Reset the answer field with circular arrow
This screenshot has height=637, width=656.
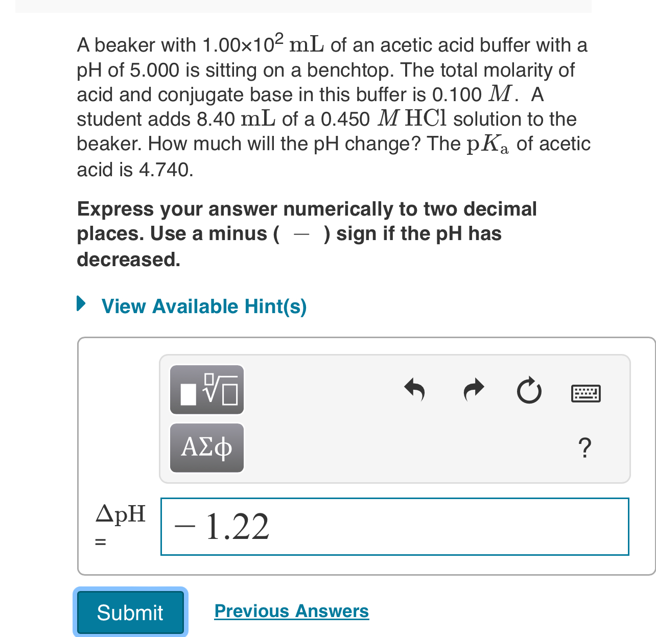[529, 391]
